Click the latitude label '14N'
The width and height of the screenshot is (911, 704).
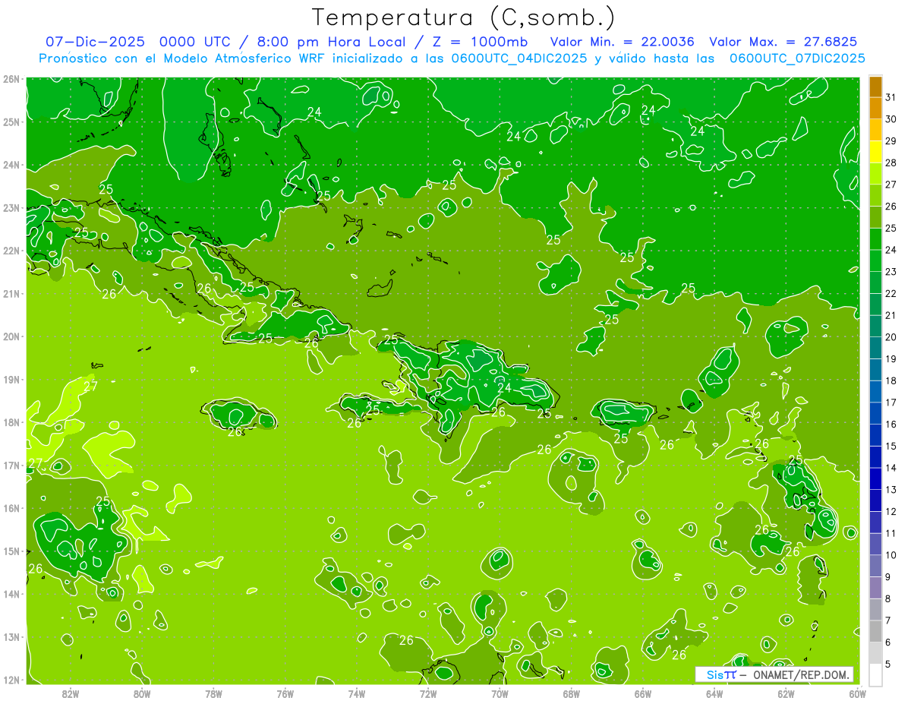pyautogui.click(x=11, y=594)
